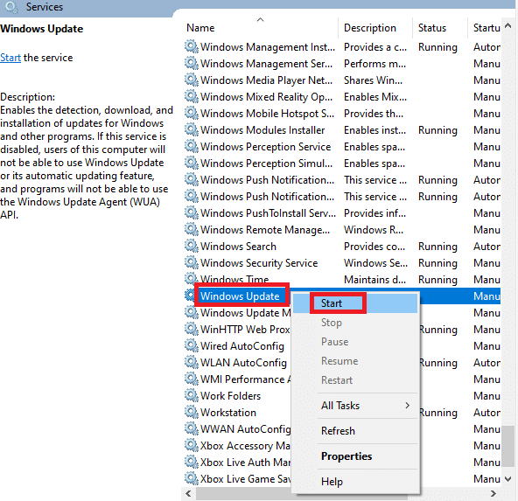Select the Windows Mobile Hotspot Service row
This screenshot has width=518, height=501.
342,113
